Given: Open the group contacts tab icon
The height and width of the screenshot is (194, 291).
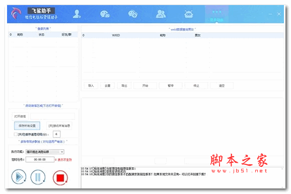Looking at the screenshot, I should point(161,14).
